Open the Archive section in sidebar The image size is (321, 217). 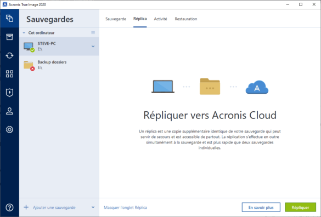pyautogui.click(x=9, y=37)
